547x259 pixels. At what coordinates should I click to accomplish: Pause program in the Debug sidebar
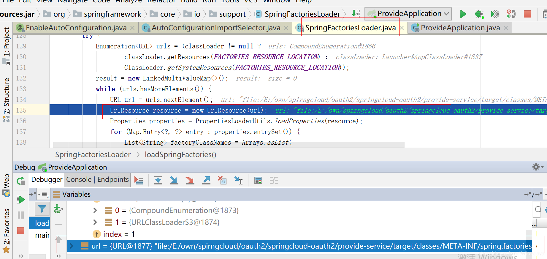[21, 215]
